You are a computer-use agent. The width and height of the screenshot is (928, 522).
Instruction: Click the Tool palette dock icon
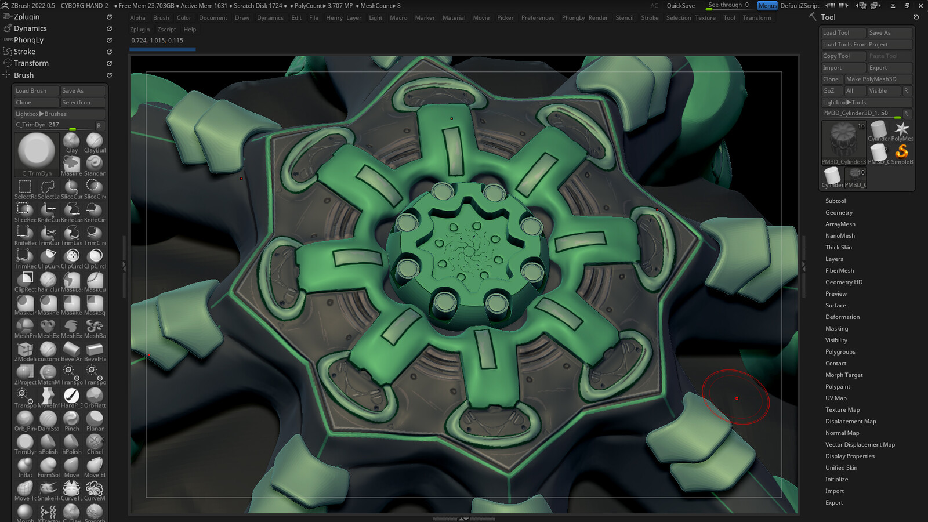916,17
